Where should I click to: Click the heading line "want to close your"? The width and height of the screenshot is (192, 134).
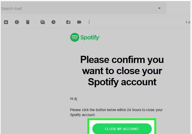(x=122, y=71)
